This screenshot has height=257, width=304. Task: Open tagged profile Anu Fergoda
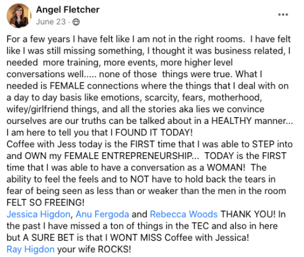[102, 214]
